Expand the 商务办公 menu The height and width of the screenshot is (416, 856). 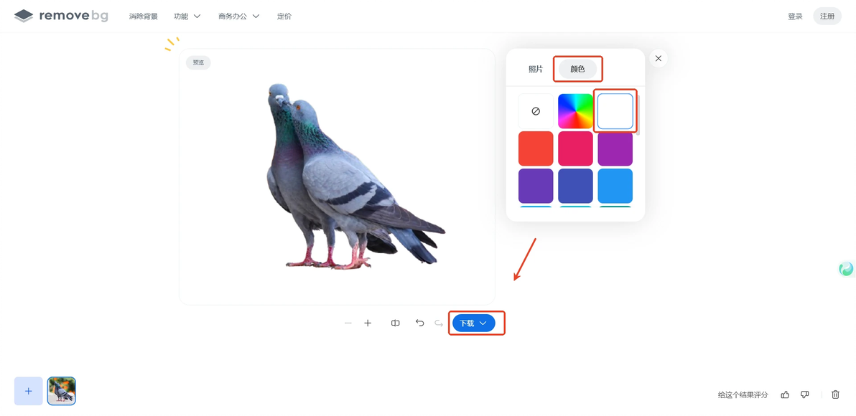[238, 16]
